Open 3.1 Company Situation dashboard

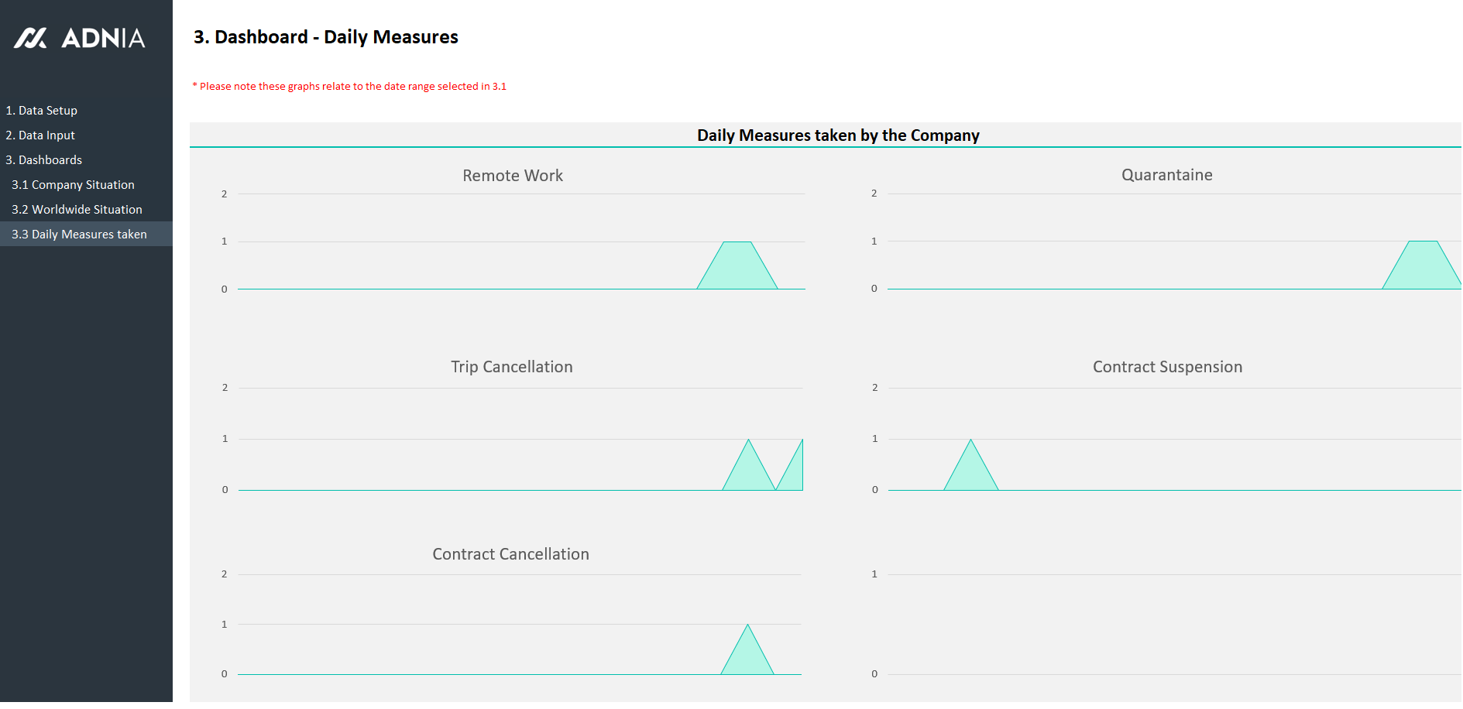point(73,185)
